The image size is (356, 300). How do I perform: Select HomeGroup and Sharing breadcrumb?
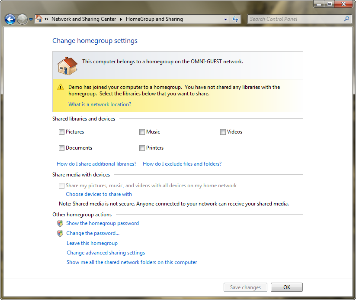pos(154,19)
